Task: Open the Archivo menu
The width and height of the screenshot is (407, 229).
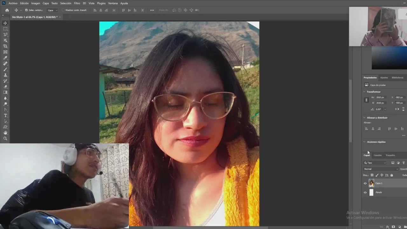Action: [x=13, y=3]
